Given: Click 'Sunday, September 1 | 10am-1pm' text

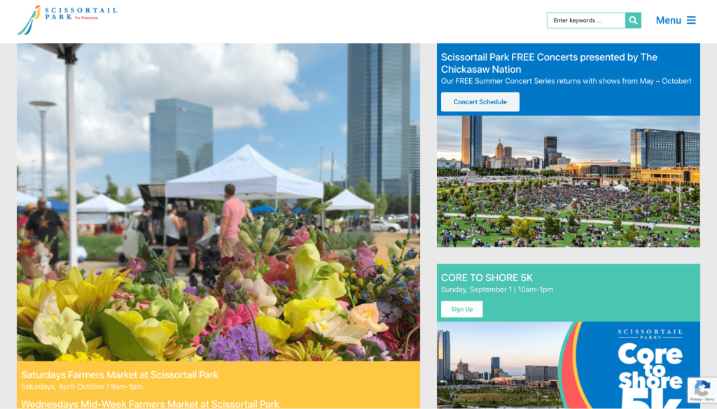Looking at the screenshot, I should coord(497,289).
